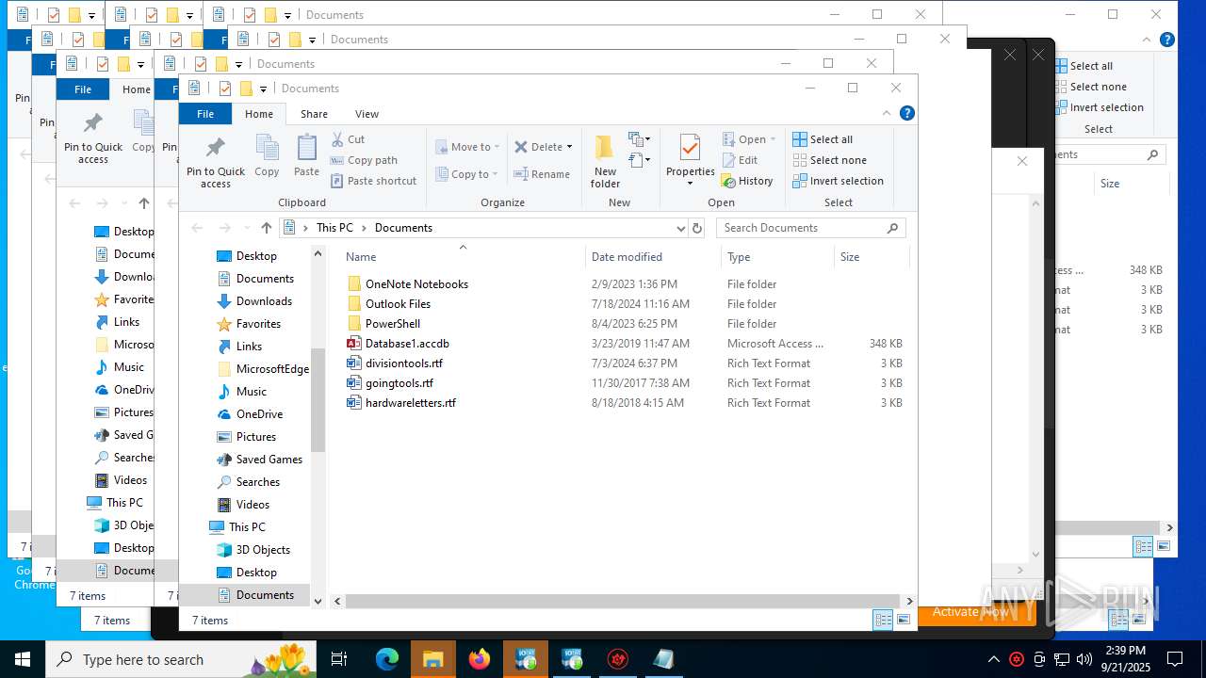Switch to details view icon in status bar
The image size is (1206, 678).
pos(883,620)
